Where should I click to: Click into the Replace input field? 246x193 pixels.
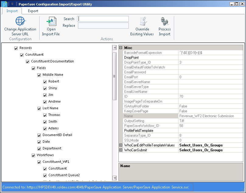[x=103, y=26]
